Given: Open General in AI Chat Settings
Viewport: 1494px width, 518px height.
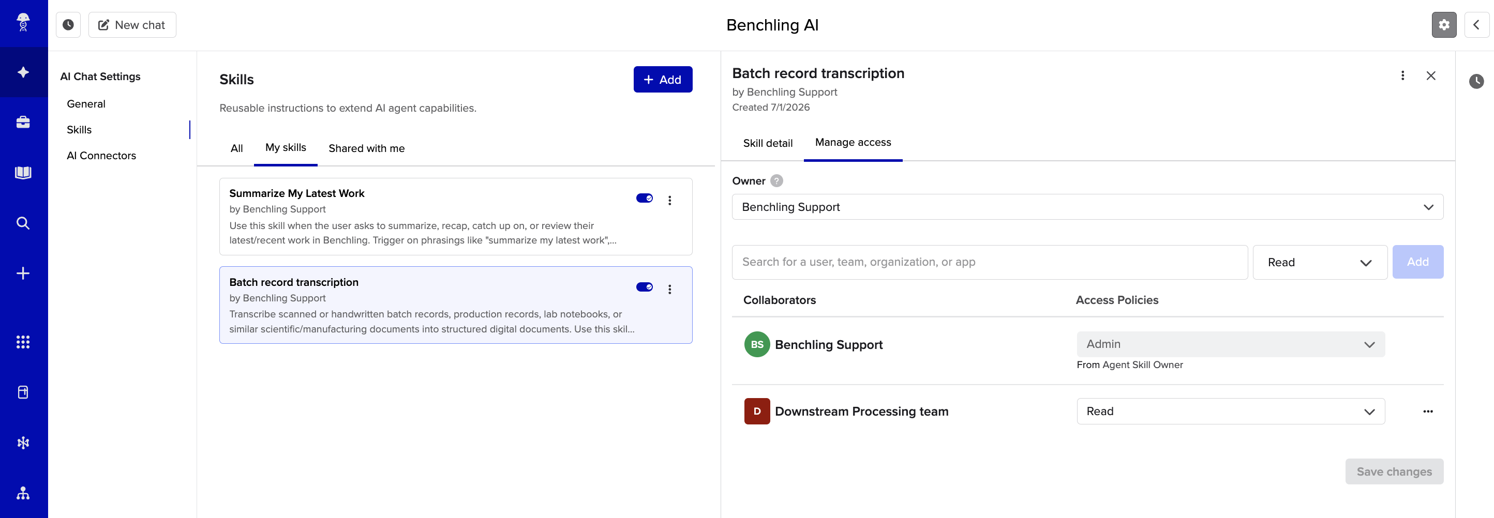Looking at the screenshot, I should (86, 104).
